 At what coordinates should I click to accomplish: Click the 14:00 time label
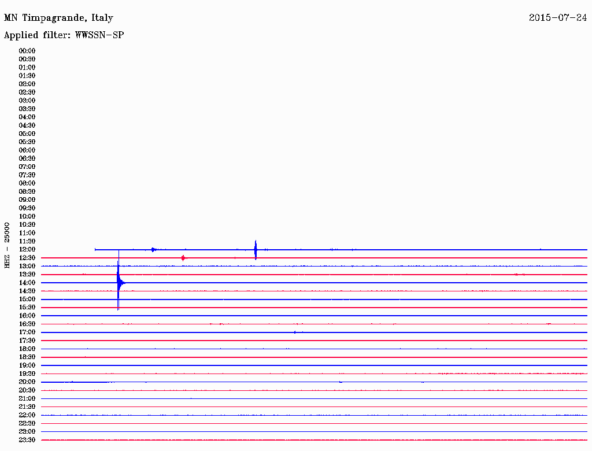27,283
